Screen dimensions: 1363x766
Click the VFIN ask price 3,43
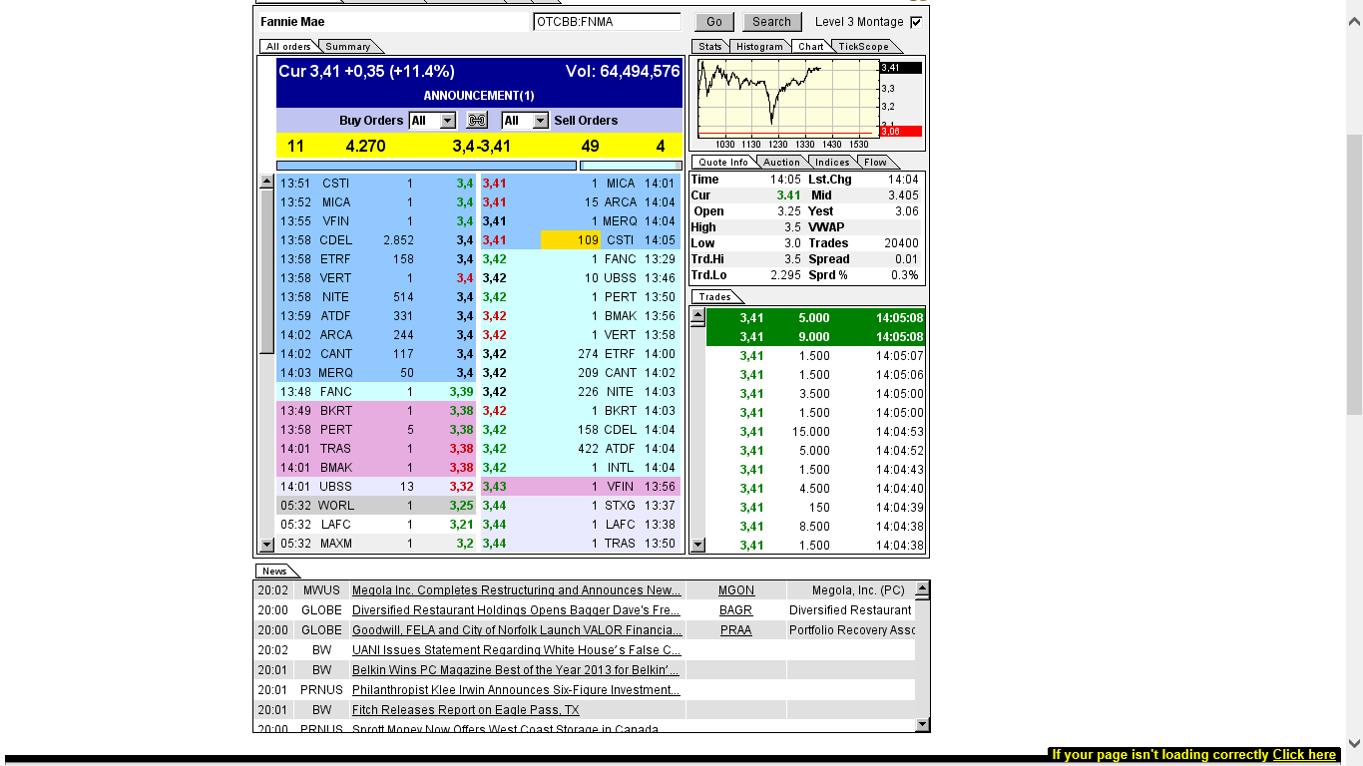pyautogui.click(x=495, y=487)
